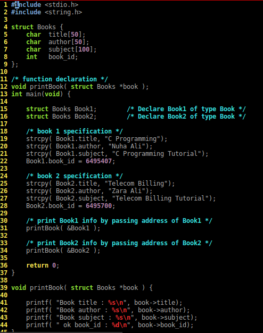Viewport: 263px width, 333px height.
Task: Click the closing brace on line 37
Action: (x=13, y=273)
